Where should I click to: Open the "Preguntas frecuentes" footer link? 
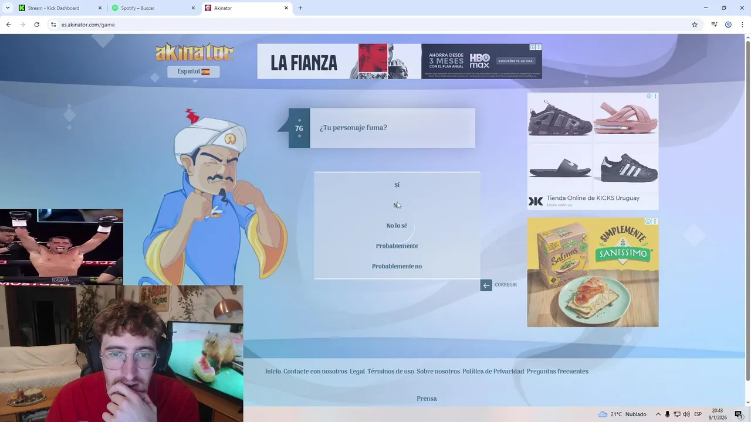tap(557, 372)
